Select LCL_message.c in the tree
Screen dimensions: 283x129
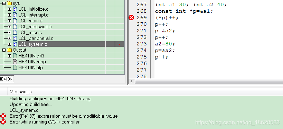click(x=35, y=27)
